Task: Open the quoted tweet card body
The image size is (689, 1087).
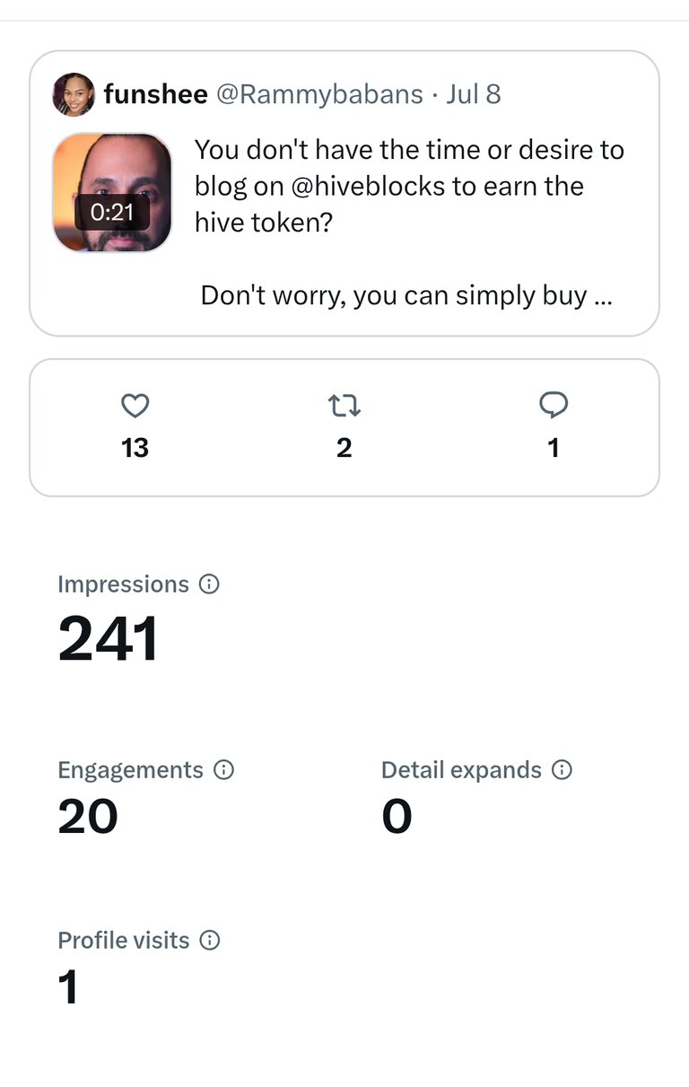Action: point(344,194)
